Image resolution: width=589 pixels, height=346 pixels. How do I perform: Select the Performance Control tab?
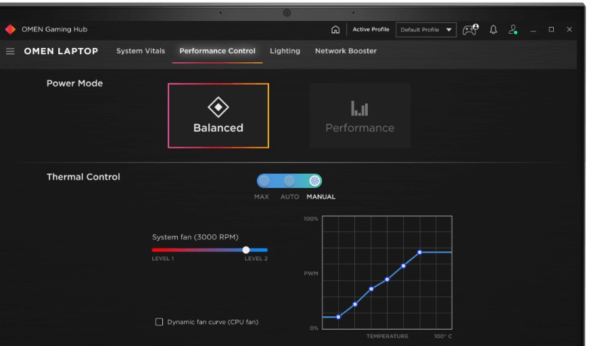click(217, 51)
